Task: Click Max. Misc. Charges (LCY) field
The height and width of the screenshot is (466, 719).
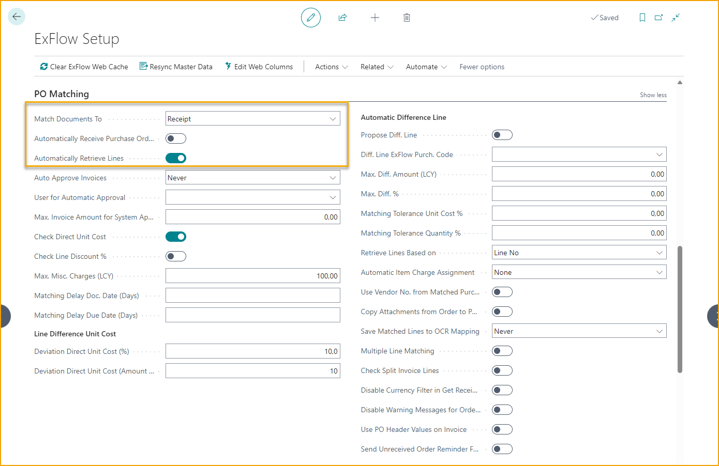Action: click(x=253, y=276)
